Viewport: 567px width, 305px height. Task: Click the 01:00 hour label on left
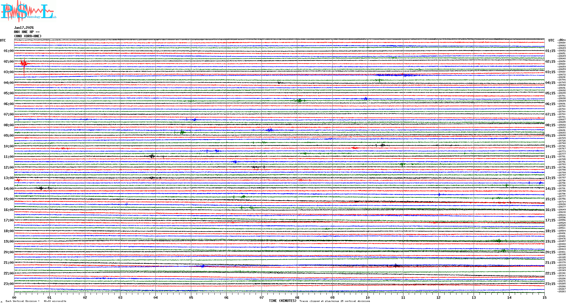pyautogui.click(x=8, y=51)
